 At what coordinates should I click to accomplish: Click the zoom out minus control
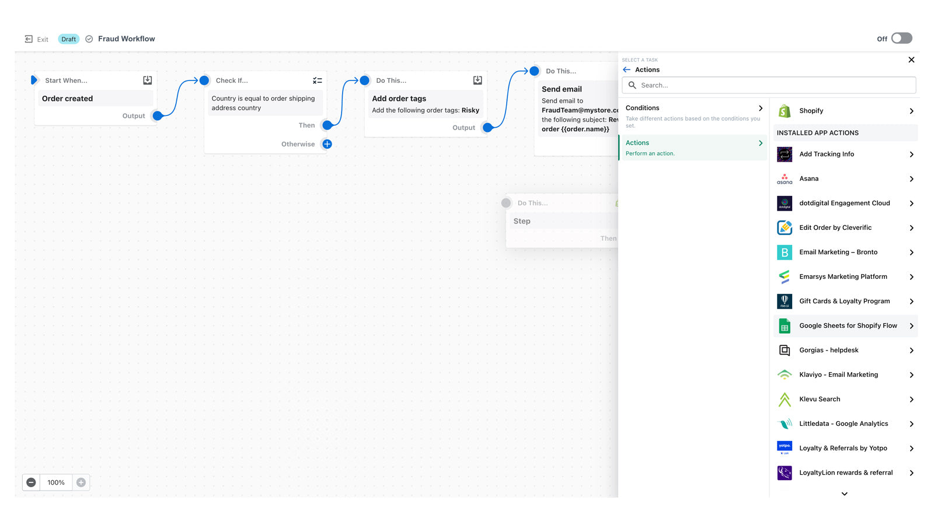[x=31, y=482]
